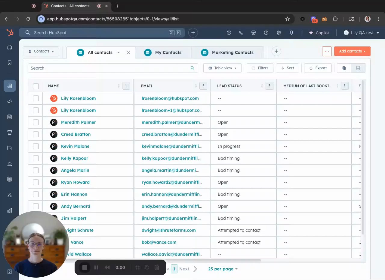Open the Contacts object dropdown
The height and width of the screenshot is (280, 385).
[x=41, y=51]
